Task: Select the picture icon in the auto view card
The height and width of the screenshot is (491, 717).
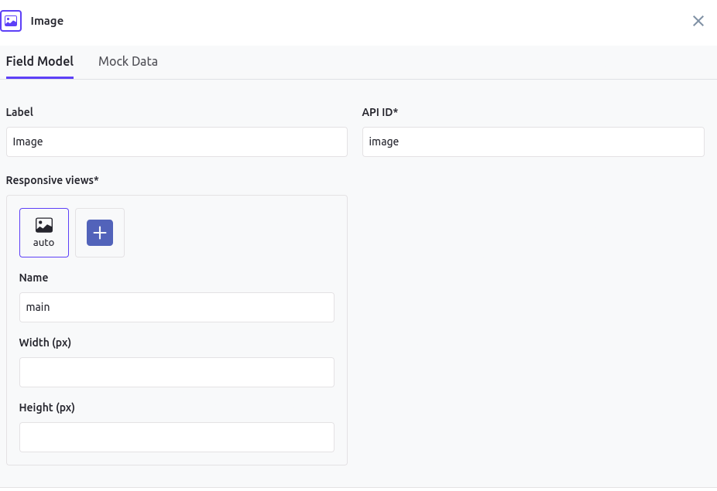Action: 44,225
